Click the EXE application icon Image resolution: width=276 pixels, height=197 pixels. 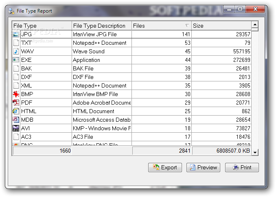tap(16, 60)
